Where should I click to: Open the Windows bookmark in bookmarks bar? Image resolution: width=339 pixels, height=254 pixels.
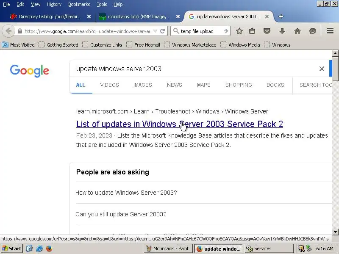point(278,45)
